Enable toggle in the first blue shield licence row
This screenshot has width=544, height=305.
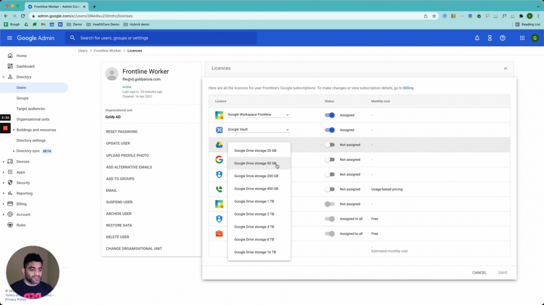(x=330, y=174)
